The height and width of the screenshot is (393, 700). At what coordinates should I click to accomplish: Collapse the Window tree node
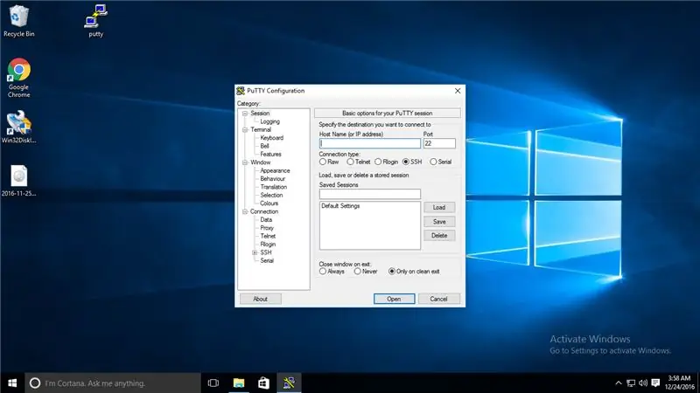(245, 162)
